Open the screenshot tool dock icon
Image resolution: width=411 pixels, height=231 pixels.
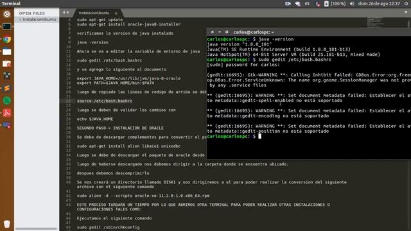pyautogui.click(x=7, y=64)
